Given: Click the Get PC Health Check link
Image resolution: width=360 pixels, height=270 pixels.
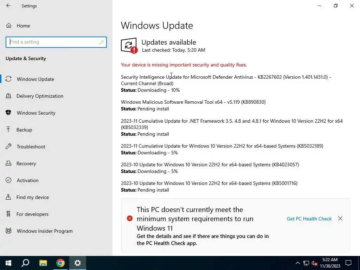Looking at the screenshot, I should 309,219.
